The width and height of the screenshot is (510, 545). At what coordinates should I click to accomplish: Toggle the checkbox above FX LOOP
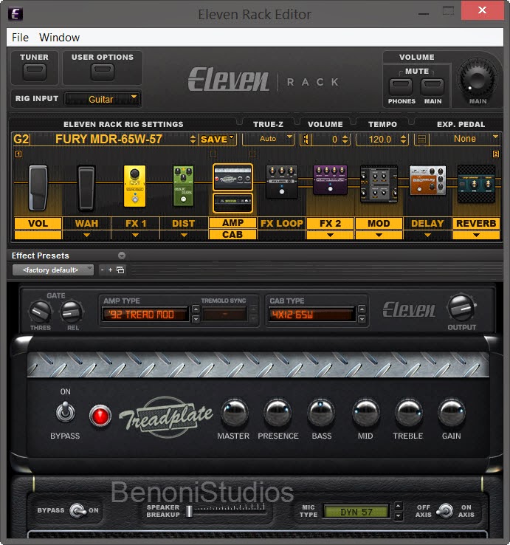(x=252, y=154)
